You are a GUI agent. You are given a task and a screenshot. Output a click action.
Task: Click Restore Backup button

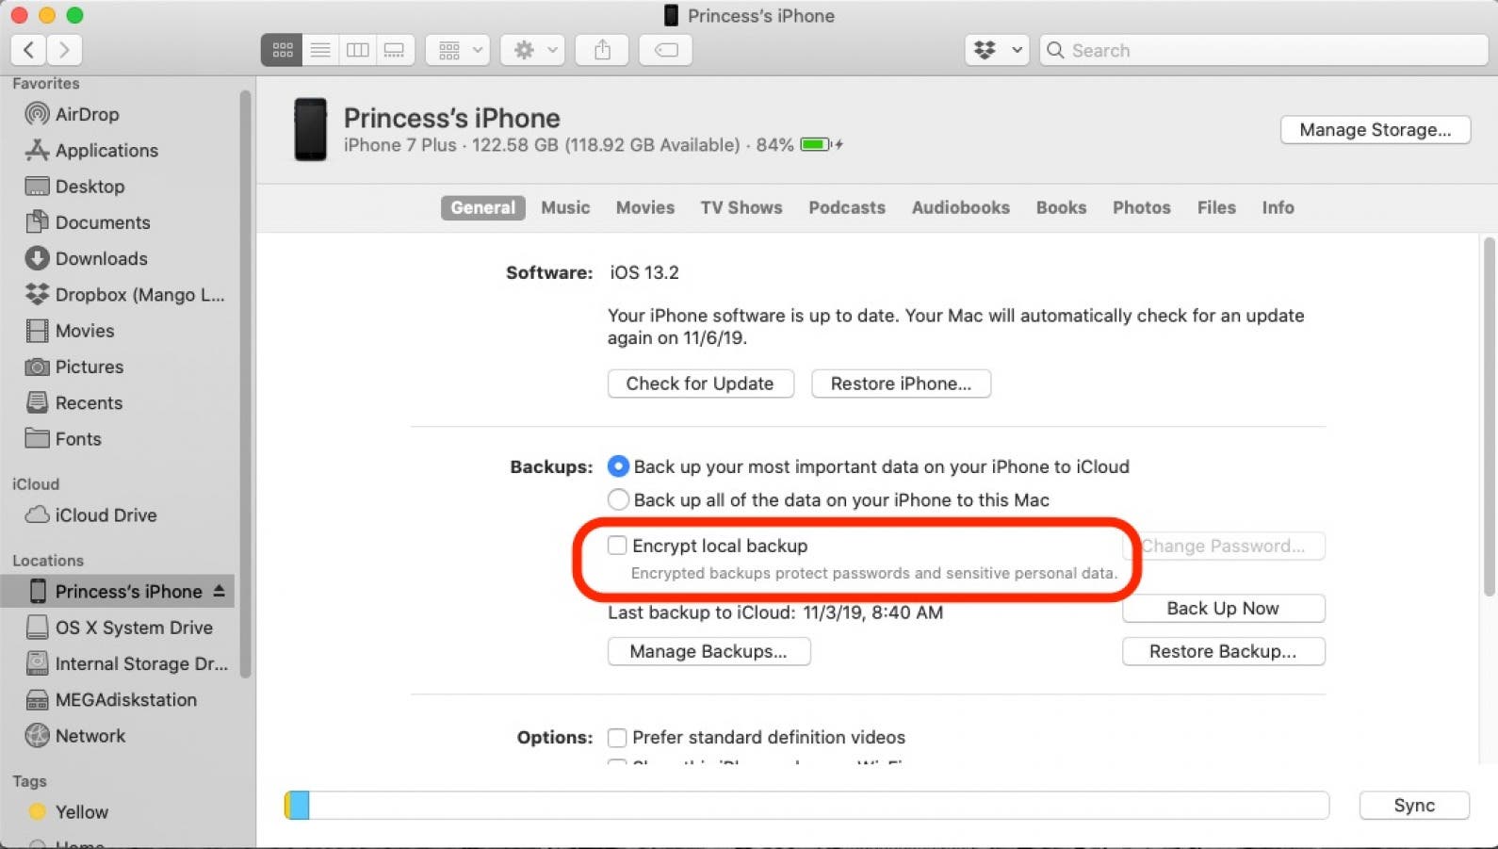click(1223, 651)
